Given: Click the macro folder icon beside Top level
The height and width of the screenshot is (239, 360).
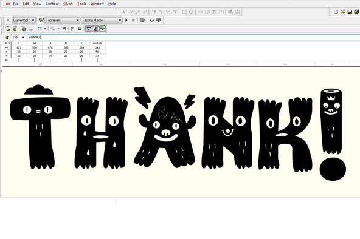Looking at the screenshot, I should [41, 20].
